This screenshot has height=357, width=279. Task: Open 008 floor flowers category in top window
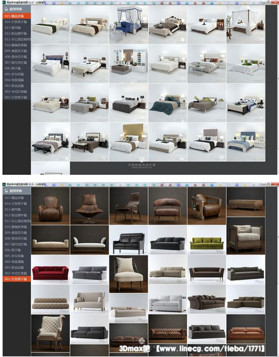[x=16, y=57]
